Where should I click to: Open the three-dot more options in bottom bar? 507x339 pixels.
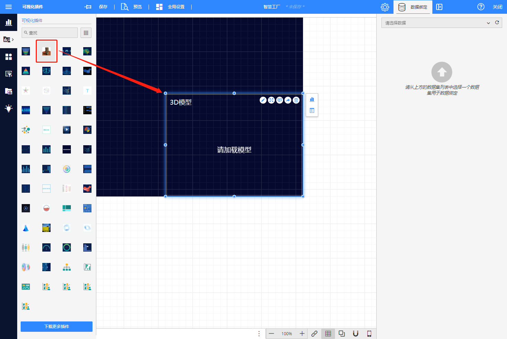click(259, 333)
